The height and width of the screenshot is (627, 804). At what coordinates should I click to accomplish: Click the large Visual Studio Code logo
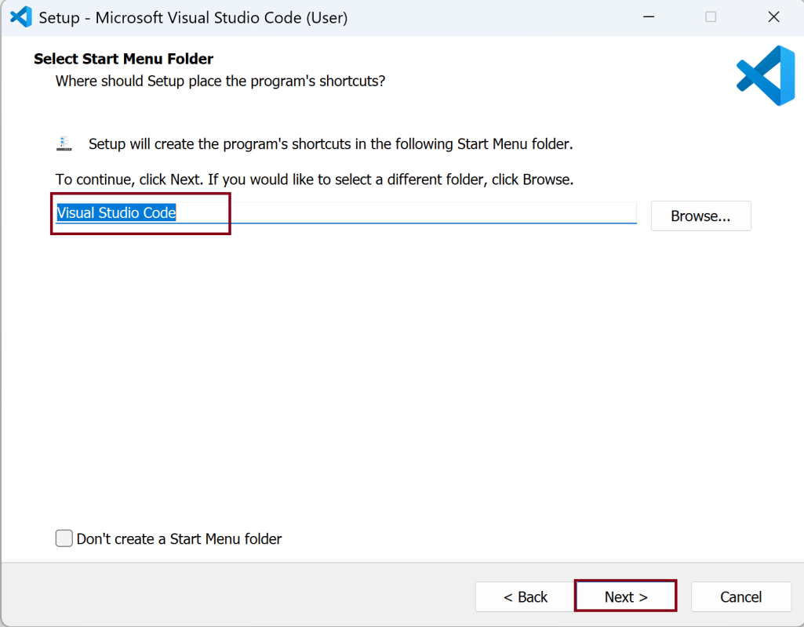click(x=766, y=75)
